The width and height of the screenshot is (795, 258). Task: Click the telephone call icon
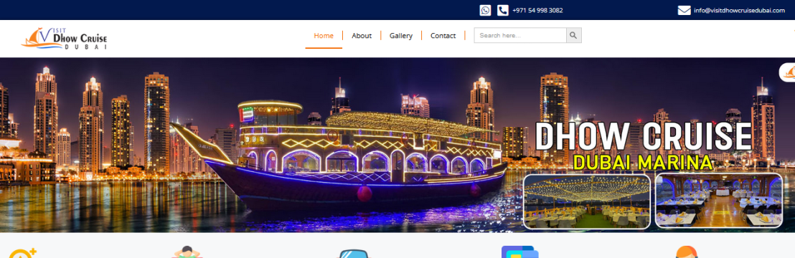pyautogui.click(x=502, y=10)
